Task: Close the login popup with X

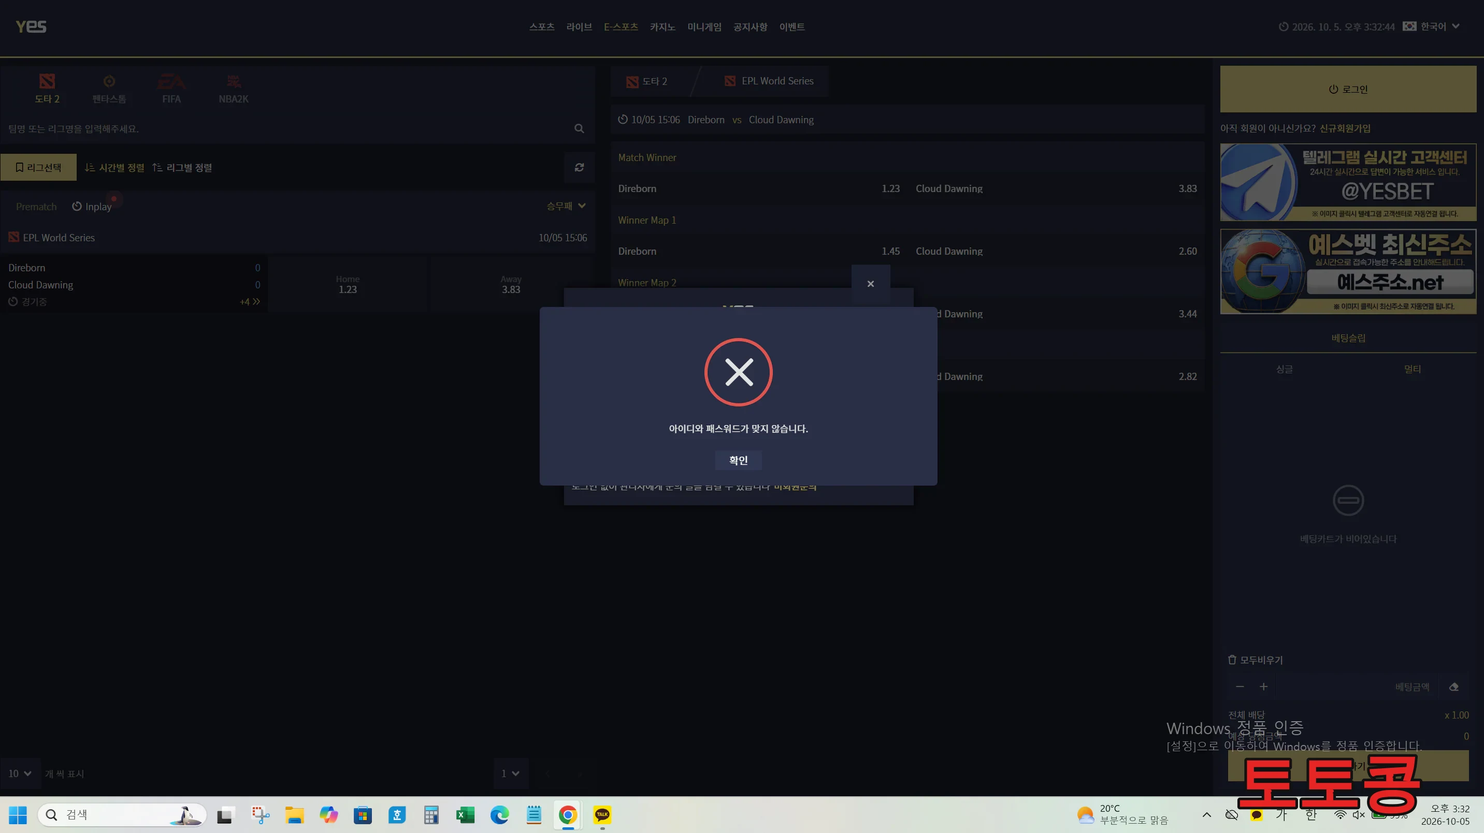Action: [x=871, y=284]
